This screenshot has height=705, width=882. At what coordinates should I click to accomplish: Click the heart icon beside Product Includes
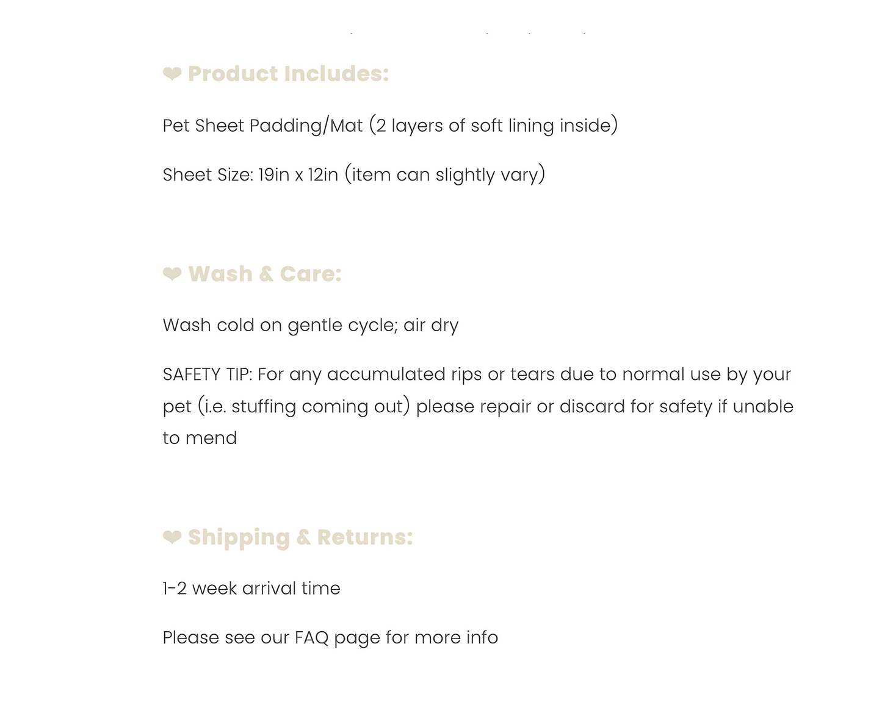(x=172, y=74)
